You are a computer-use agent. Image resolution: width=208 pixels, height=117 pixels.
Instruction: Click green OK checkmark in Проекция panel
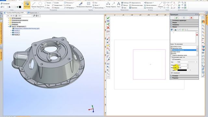pos(176,18)
